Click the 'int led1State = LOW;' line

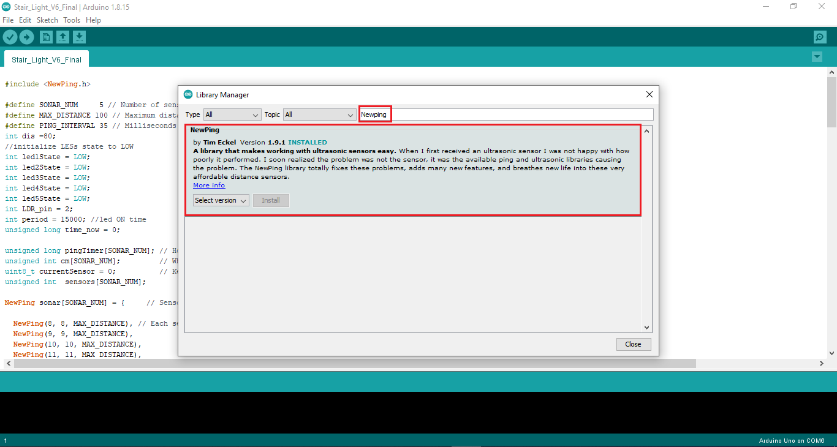[x=47, y=157]
